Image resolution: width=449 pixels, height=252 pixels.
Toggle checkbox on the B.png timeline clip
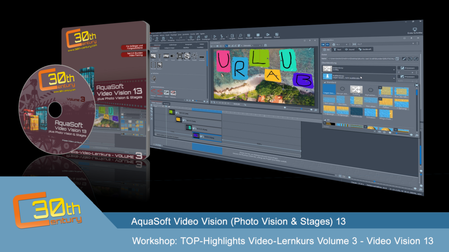pos(201,136)
